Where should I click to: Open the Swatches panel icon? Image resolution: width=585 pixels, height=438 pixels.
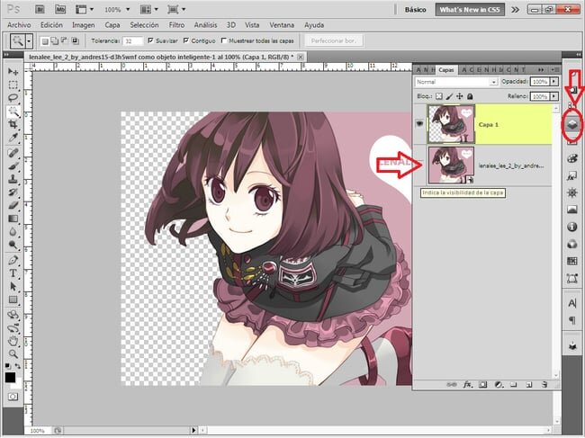pos(571,261)
